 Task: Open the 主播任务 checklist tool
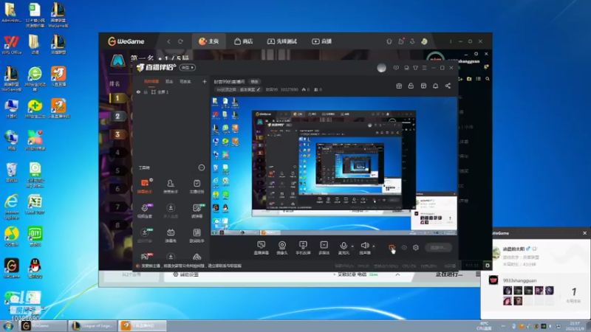pyautogui.click(x=197, y=186)
